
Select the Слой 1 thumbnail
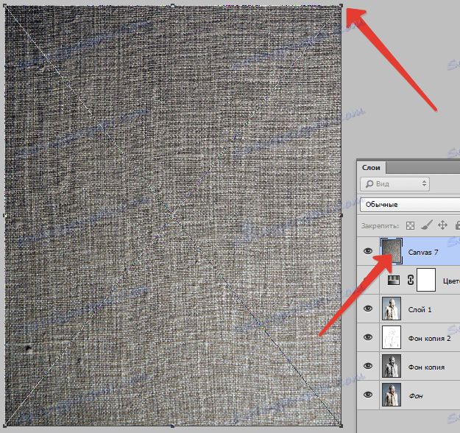(392, 309)
